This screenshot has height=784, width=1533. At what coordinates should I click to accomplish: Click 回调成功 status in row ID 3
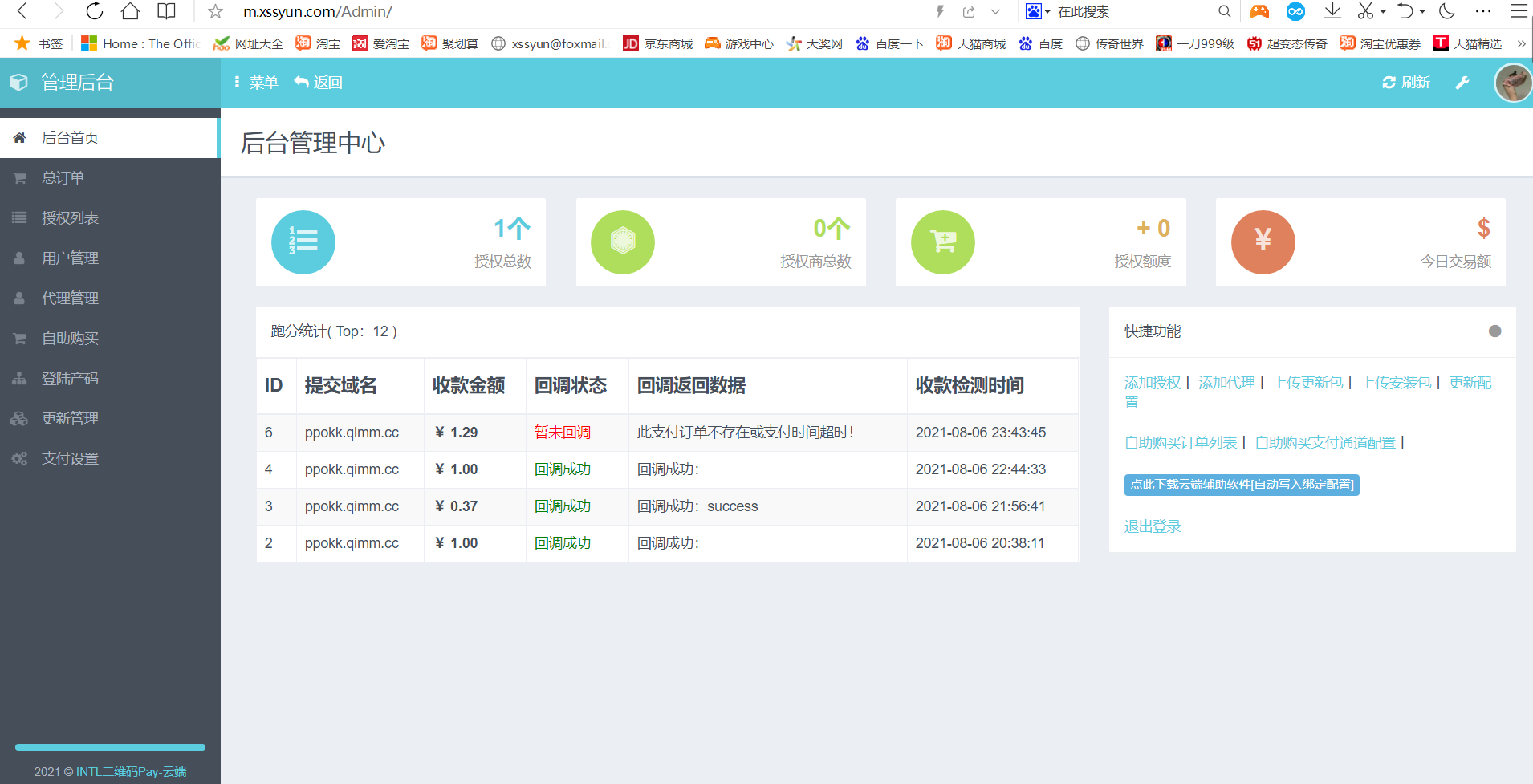tap(563, 506)
